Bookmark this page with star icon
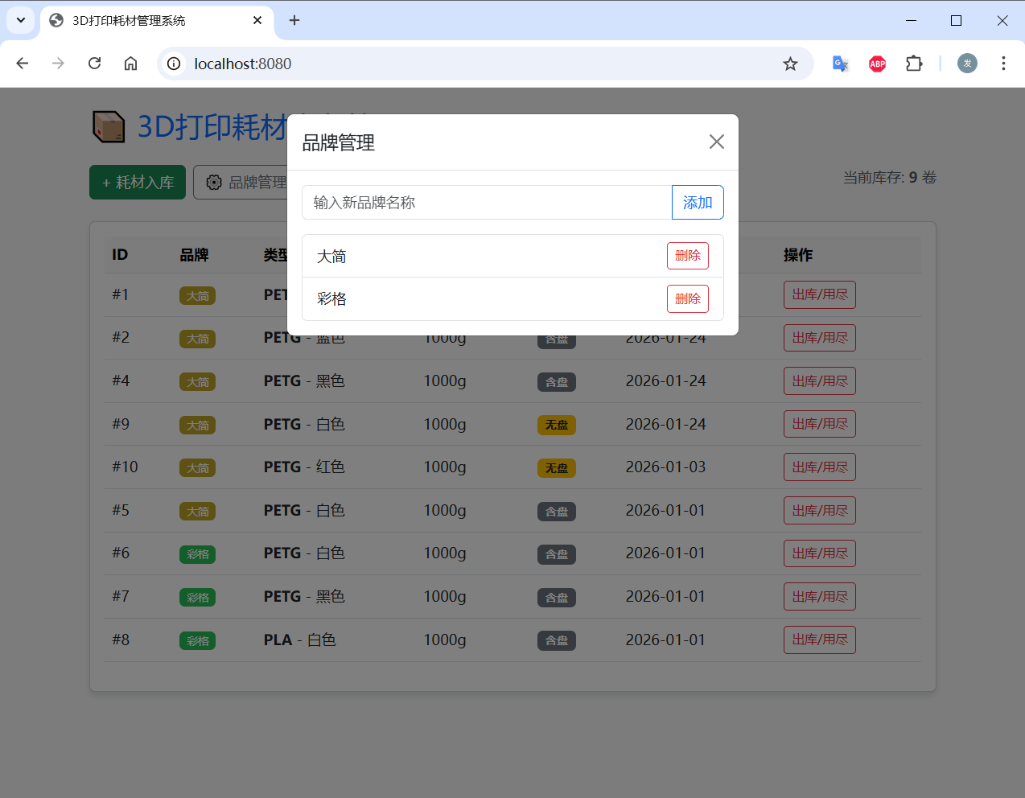Screen dimensions: 1025x798 [790, 64]
